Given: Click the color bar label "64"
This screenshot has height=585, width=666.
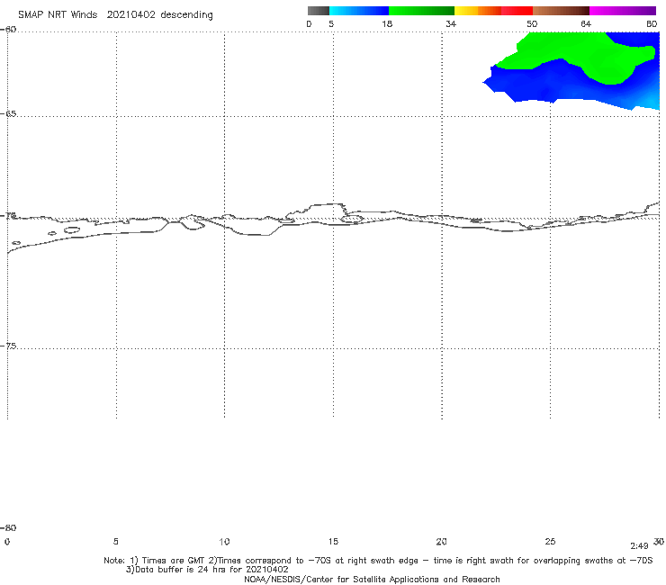Looking at the screenshot, I should pos(586,23).
